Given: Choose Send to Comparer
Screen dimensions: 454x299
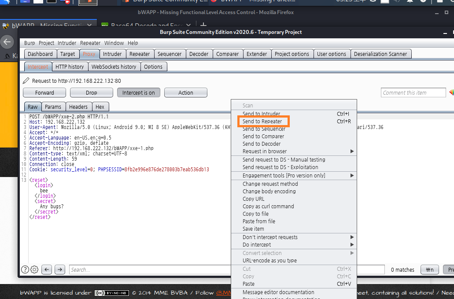Looking at the screenshot, I should click(294, 137).
